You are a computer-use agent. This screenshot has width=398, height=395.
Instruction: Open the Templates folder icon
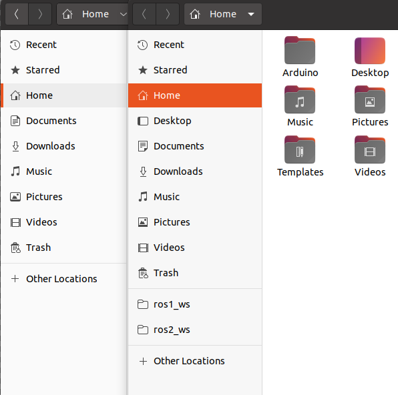click(x=300, y=149)
